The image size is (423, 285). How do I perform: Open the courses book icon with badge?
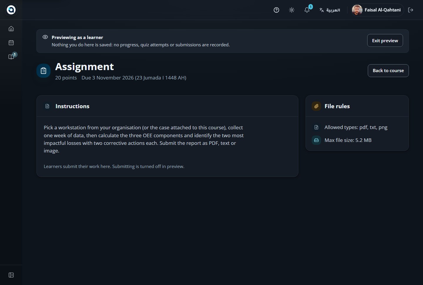[x=12, y=56]
